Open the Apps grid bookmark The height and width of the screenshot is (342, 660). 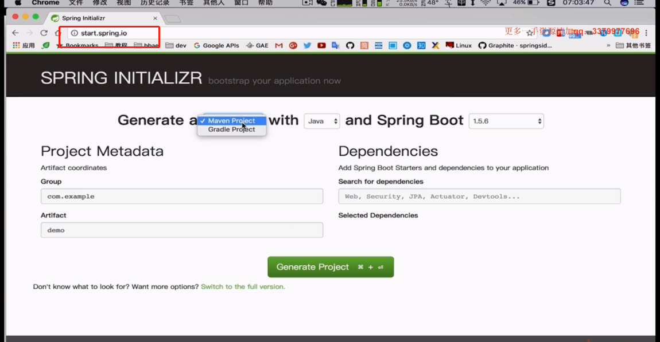(x=24, y=45)
